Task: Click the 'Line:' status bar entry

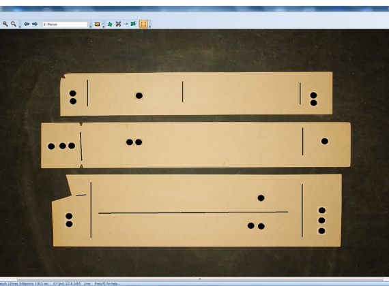Action: coord(87,283)
